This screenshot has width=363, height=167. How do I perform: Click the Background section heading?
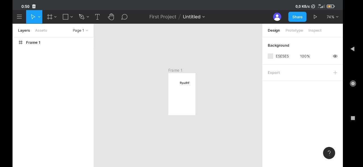point(278,45)
